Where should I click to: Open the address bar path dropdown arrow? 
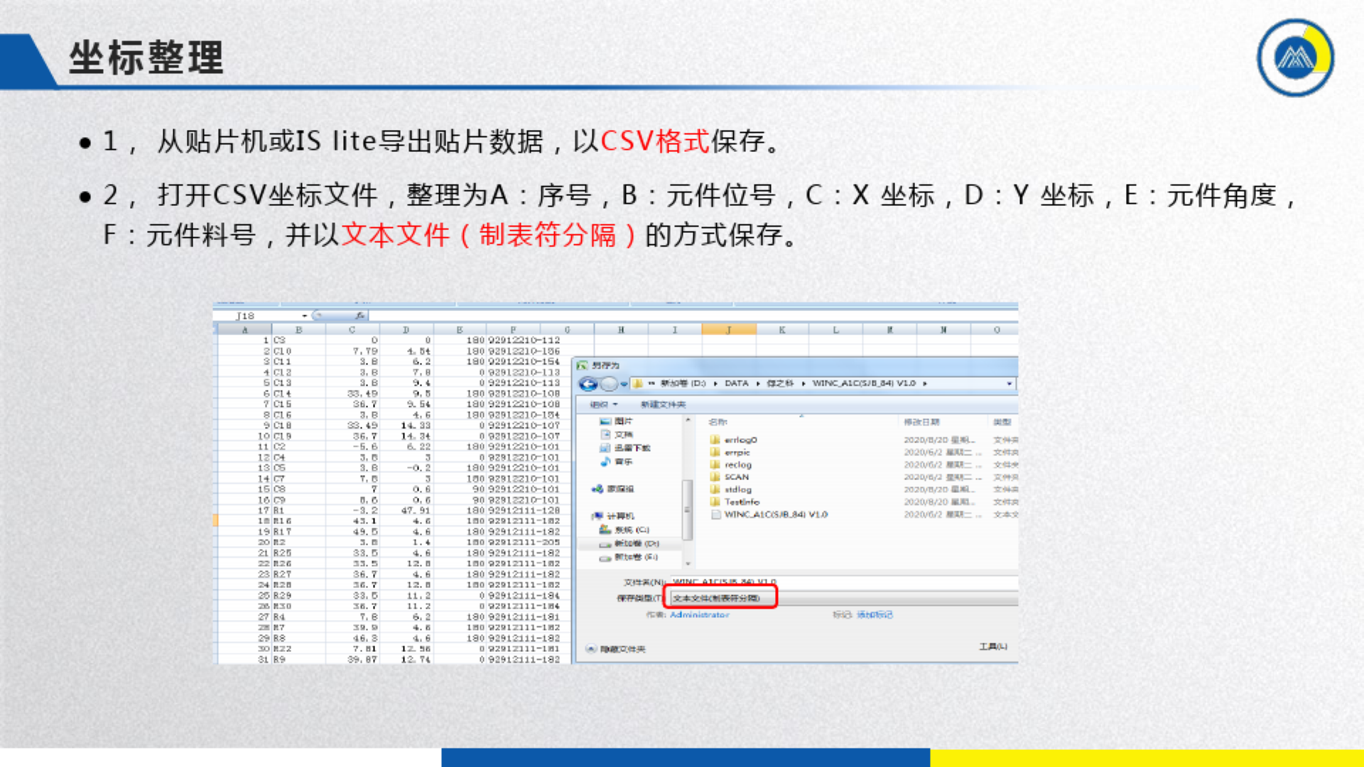(x=1009, y=383)
